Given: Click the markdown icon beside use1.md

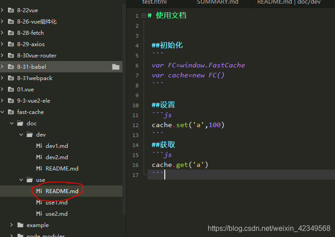Looking at the screenshot, I should click(39, 202).
